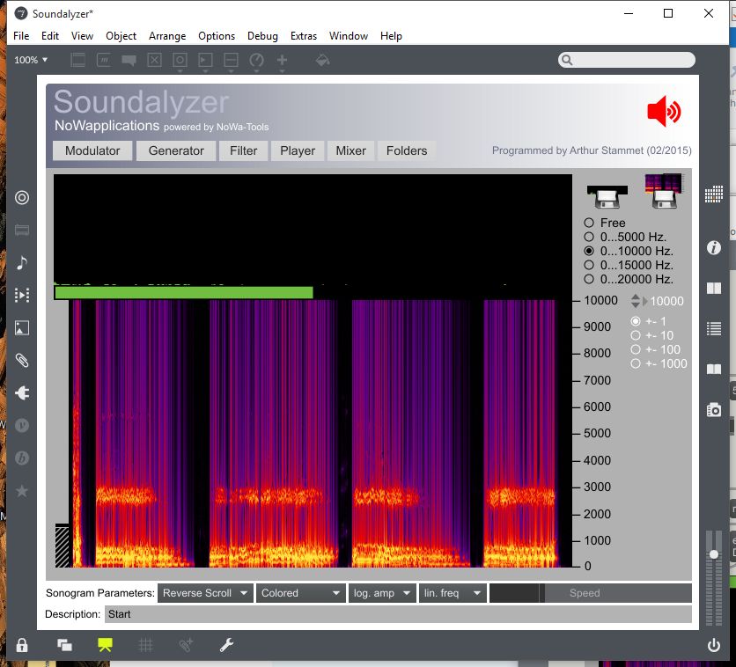Click the sonogram image floppy disk save icon
Screen dimensions: 736x667
pyautogui.click(x=664, y=191)
